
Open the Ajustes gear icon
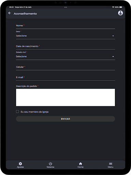(20, 164)
